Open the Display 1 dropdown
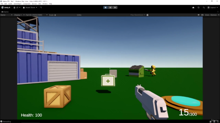Screen dimensions: 220x123 click(x=19, y=15)
